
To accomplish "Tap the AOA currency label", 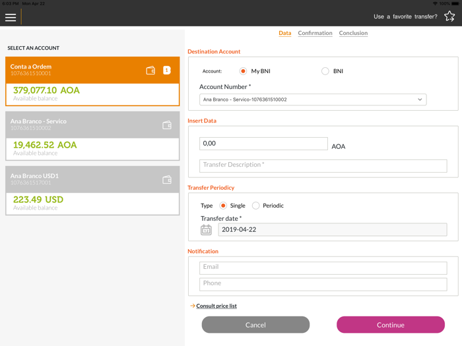I will pos(338,146).
